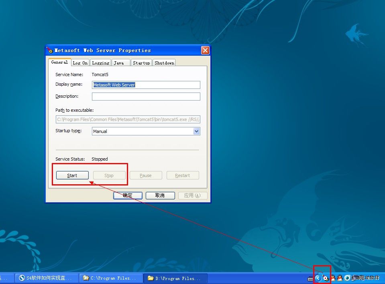This screenshot has height=284, width=385.
Task: Open the Shutdown tab
Action: tap(164, 63)
